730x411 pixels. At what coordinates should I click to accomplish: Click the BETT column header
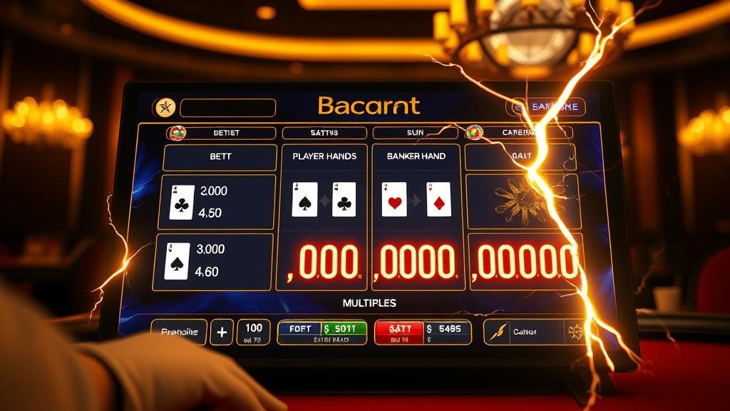coord(220,157)
